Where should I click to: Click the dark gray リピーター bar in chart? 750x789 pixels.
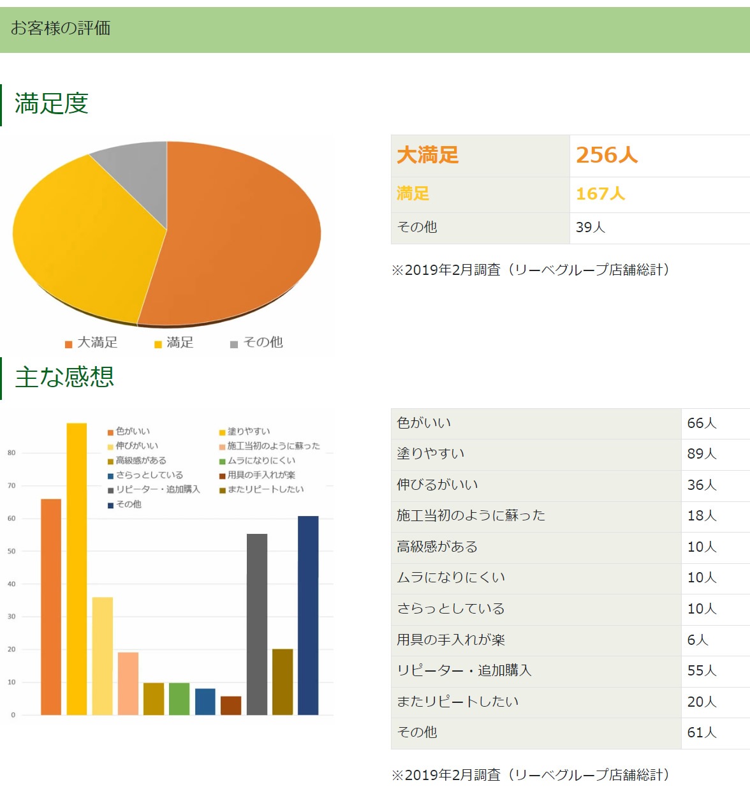point(257,624)
